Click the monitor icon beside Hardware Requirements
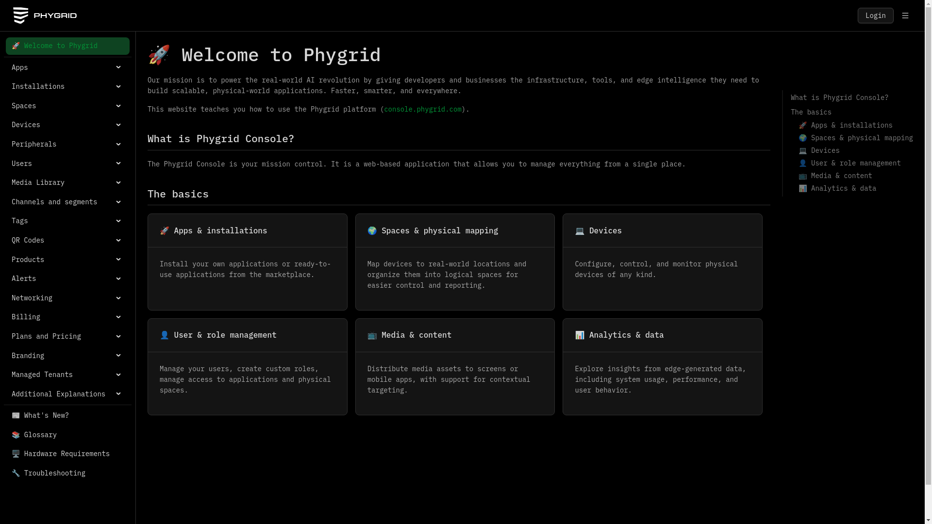932x524 pixels. (16, 454)
